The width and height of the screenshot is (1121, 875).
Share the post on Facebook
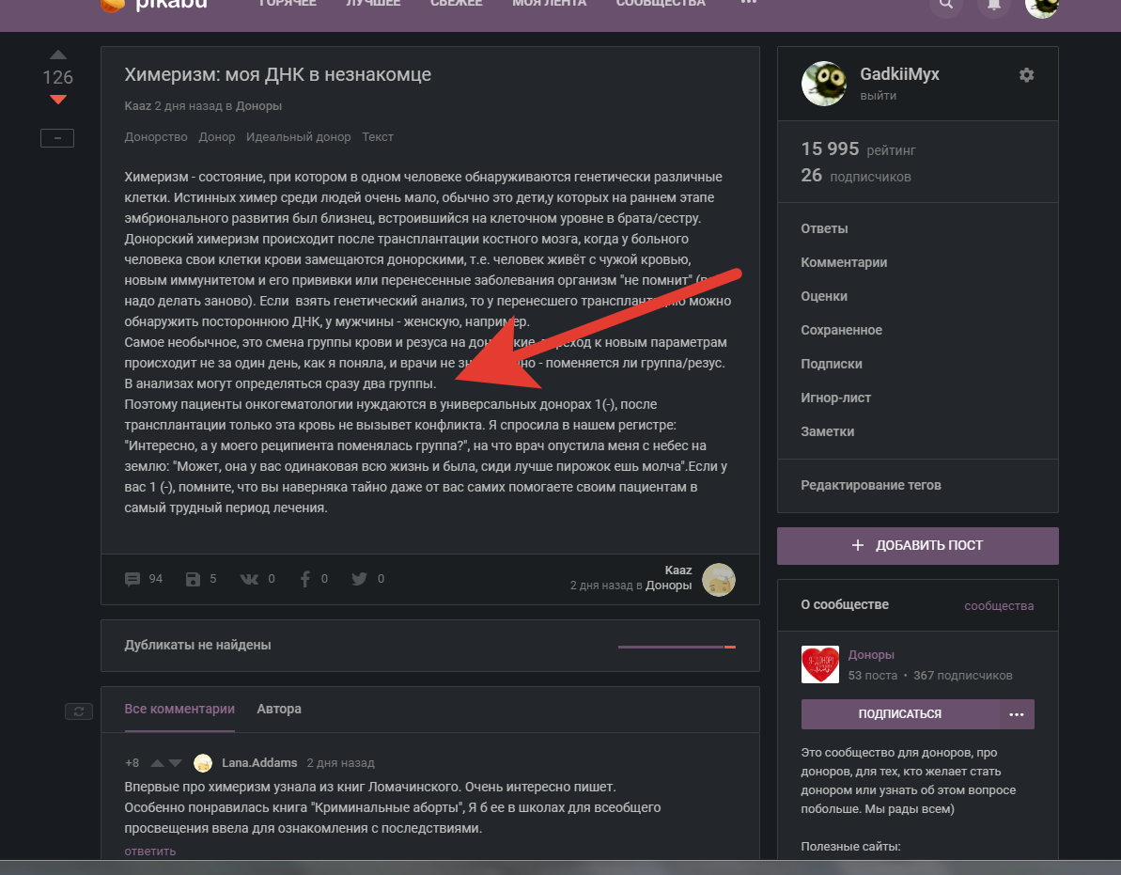click(304, 579)
